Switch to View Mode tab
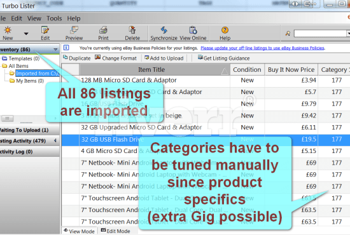The width and height of the screenshot is (350, 235). [x=79, y=231]
